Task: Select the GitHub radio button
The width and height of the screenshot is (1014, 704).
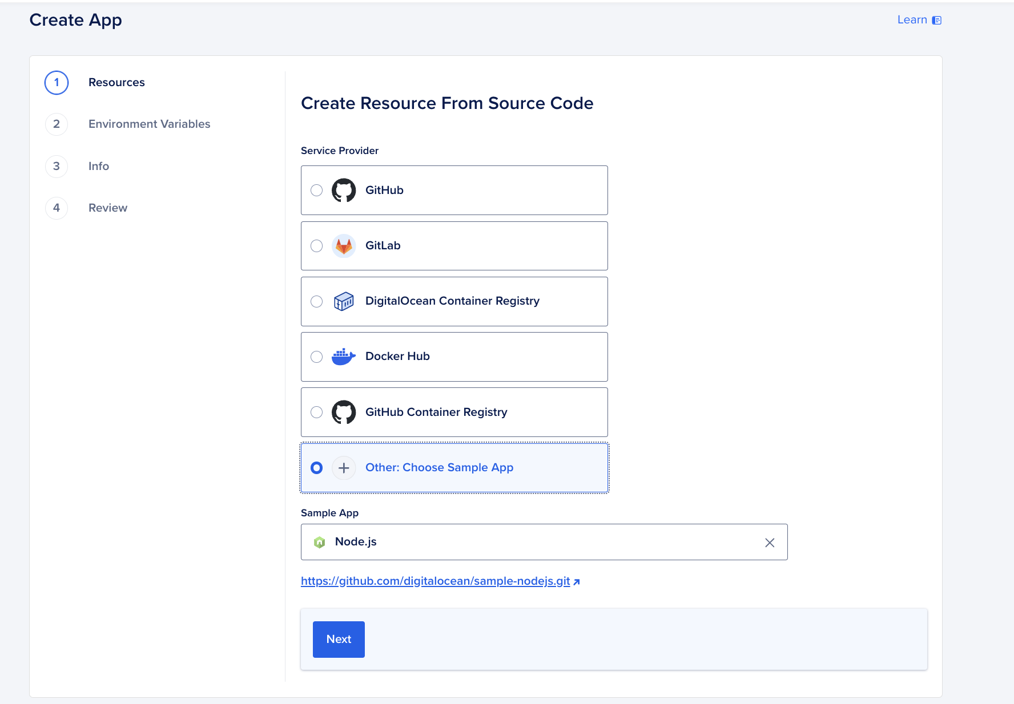Action: point(316,191)
